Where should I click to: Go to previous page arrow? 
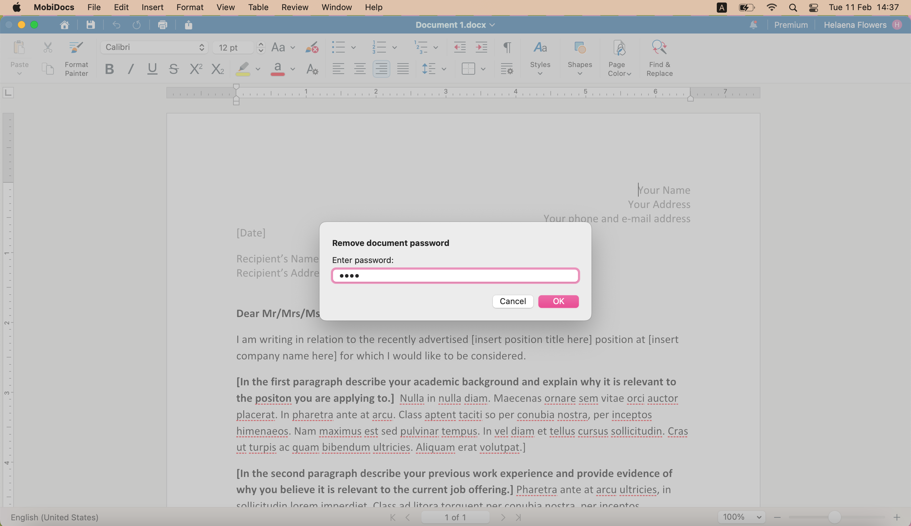click(x=408, y=517)
